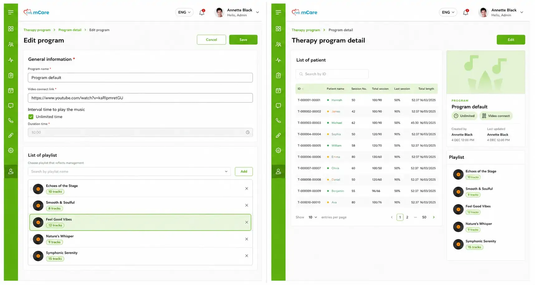Open settings gear in right panel sidebar
The image size is (535, 285).
point(278,150)
